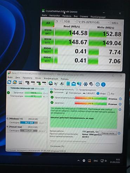Viewport: 130px width, 173px height.
Task: Click the orange refresh icon in Hard Disk Sentinel toolbar
Action: pyautogui.click(x=15, y=82)
